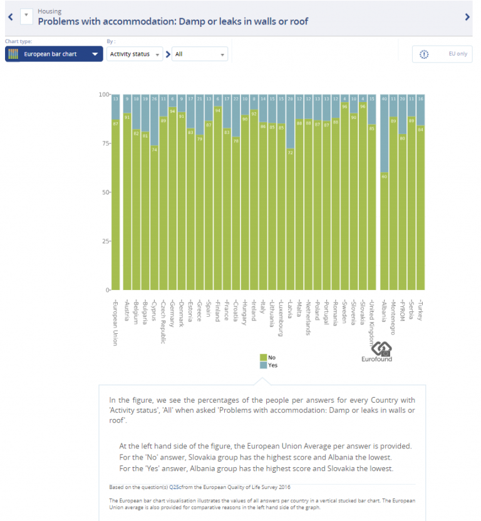
Task: Click the green 'No' legend swatch
Action: [264, 358]
